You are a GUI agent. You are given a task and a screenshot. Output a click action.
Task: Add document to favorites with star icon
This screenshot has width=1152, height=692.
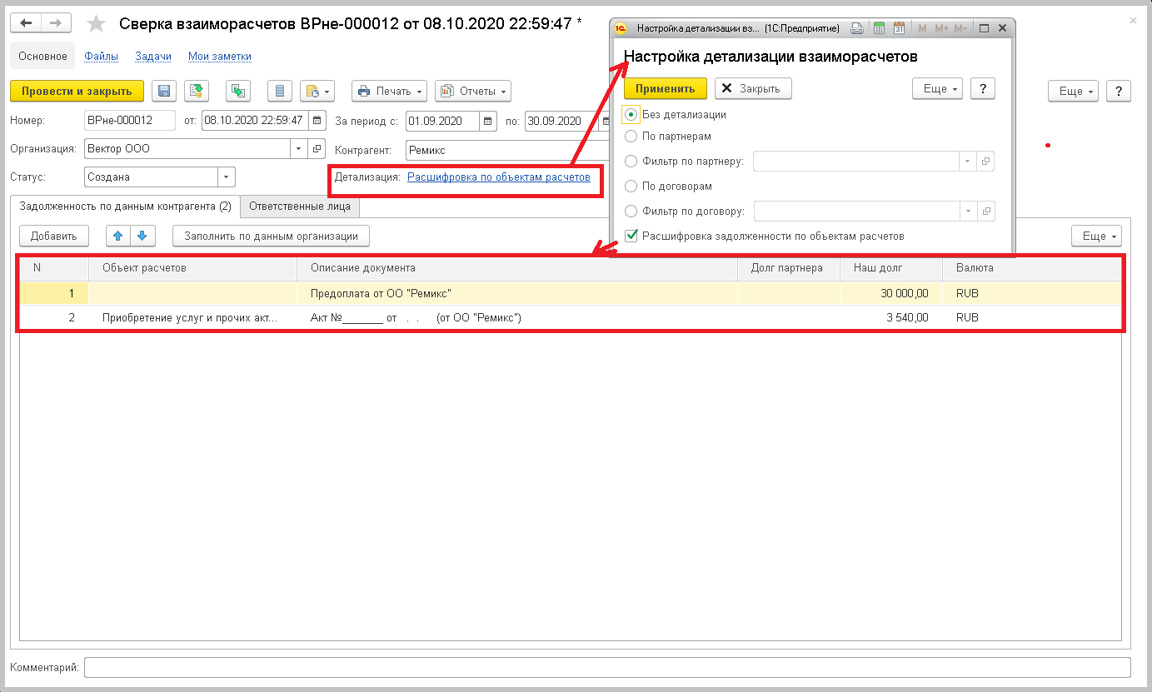pos(97,24)
